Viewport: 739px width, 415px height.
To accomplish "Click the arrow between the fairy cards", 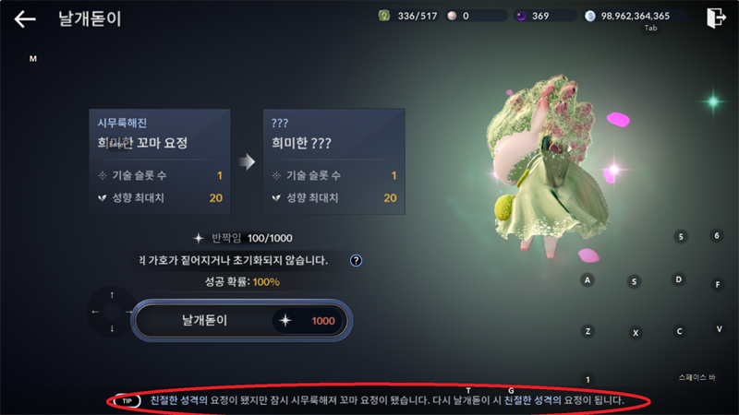I will click(247, 162).
